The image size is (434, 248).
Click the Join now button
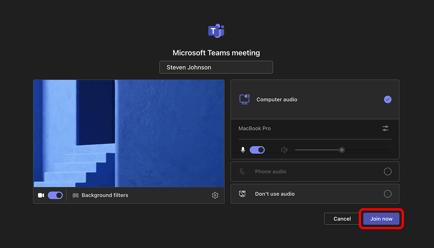[381, 219]
